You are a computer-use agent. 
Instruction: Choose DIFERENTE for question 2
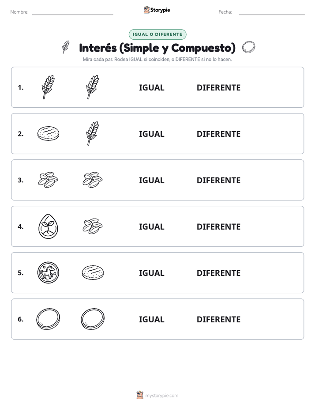pos(218,134)
